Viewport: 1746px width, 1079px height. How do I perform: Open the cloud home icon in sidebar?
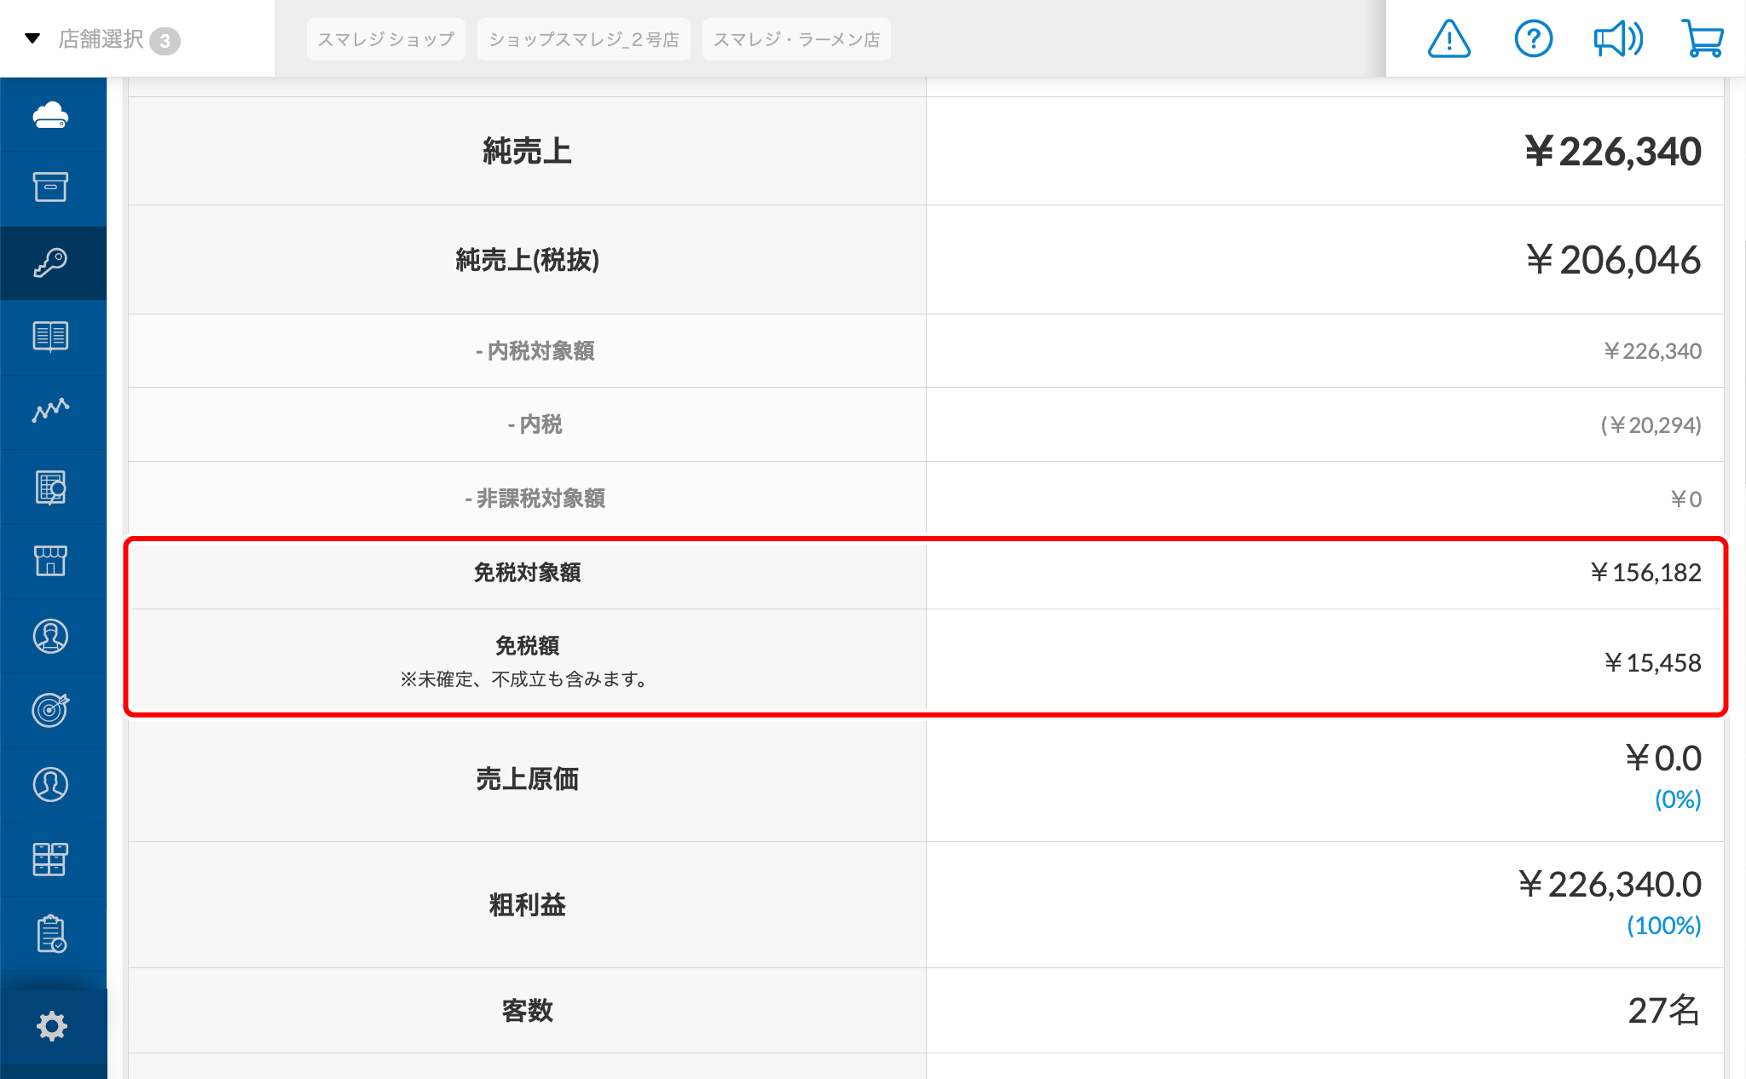click(x=51, y=114)
